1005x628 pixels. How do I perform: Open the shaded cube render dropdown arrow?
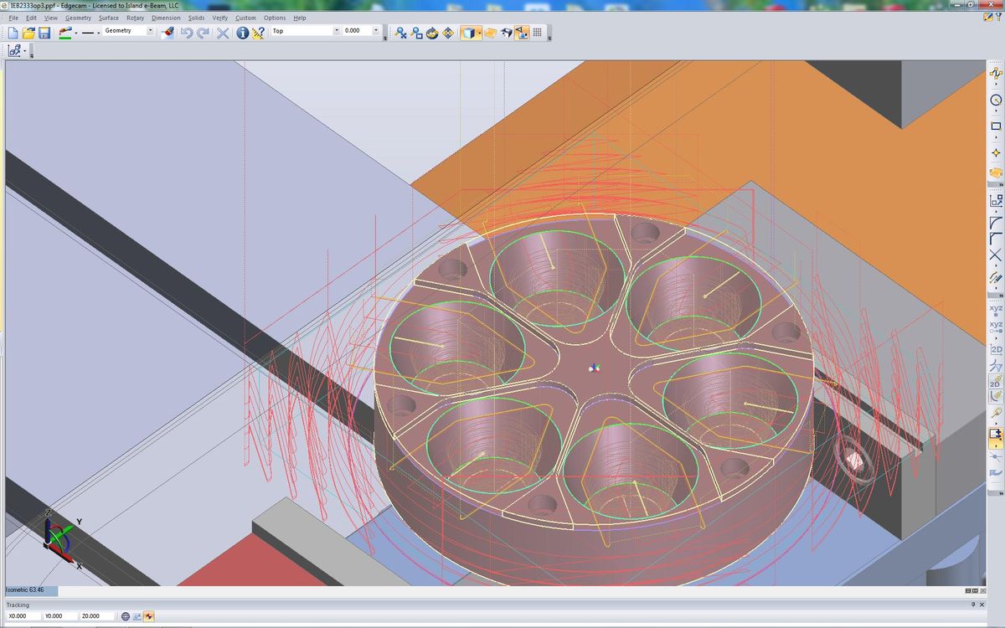(x=478, y=33)
